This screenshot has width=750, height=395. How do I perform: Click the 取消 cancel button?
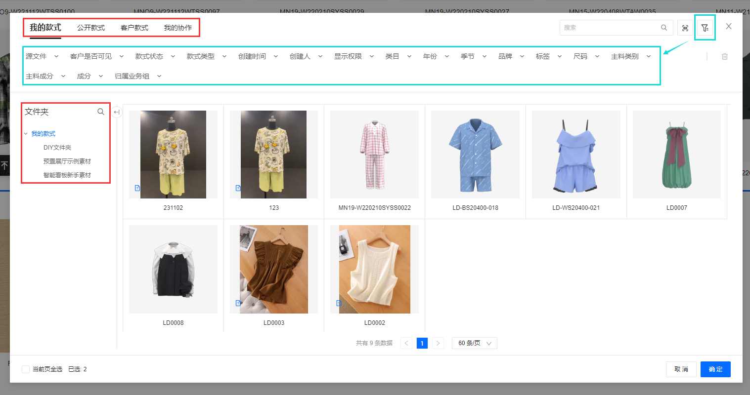click(681, 369)
